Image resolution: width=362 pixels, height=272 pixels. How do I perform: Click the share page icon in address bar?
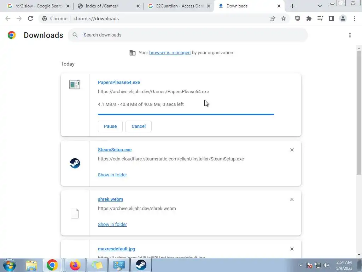coord(272,18)
